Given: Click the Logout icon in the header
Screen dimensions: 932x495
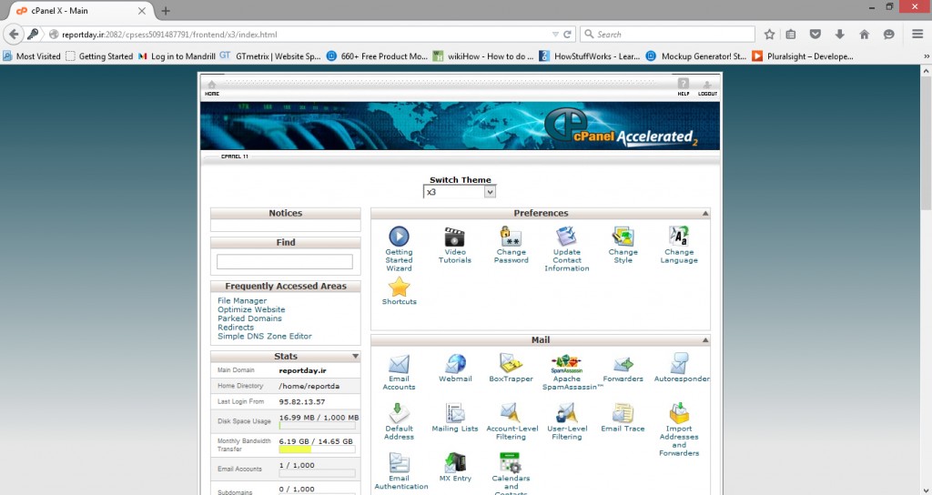Looking at the screenshot, I should pyautogui.click(x=707, y=86).
